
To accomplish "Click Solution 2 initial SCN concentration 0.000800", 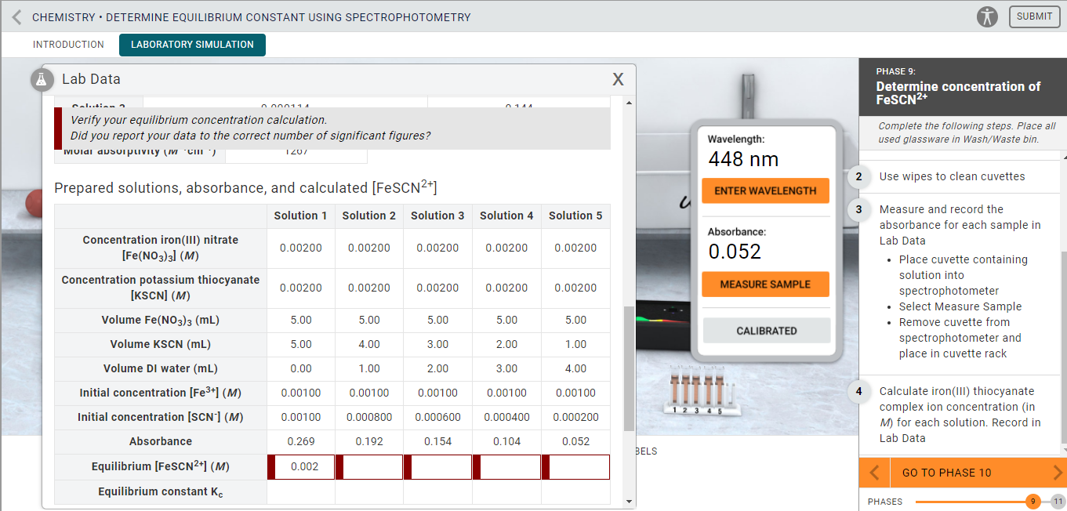I will pyautogui.click(x=369, y=418).
